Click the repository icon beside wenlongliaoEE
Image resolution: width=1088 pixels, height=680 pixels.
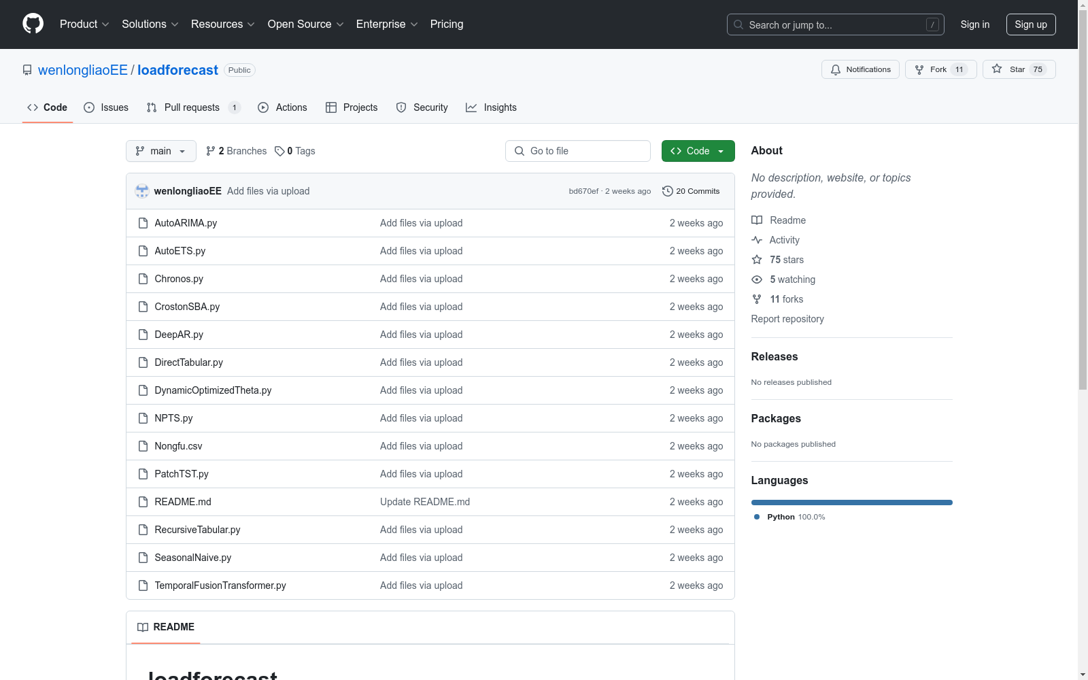pos(27,70)
